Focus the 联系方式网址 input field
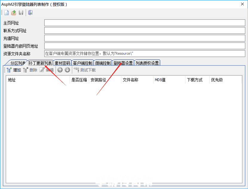The height and width of the screenshot is (189, 248). click(145, 31)
